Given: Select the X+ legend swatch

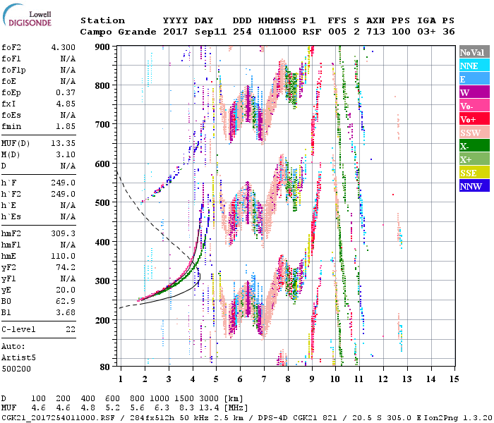Looking at the screenshot, I should (474, 159).
